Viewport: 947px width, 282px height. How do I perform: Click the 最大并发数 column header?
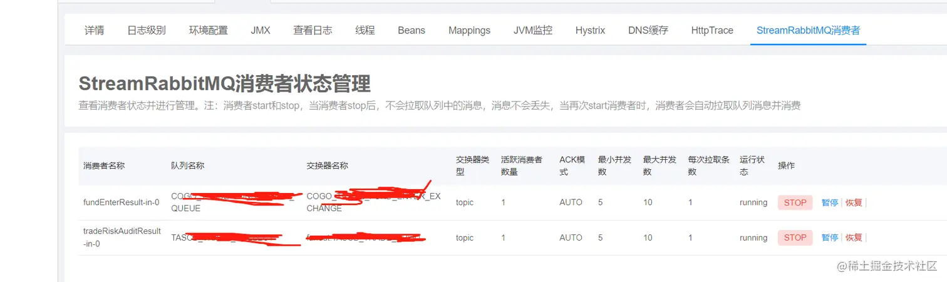click(x=660, y=165)
